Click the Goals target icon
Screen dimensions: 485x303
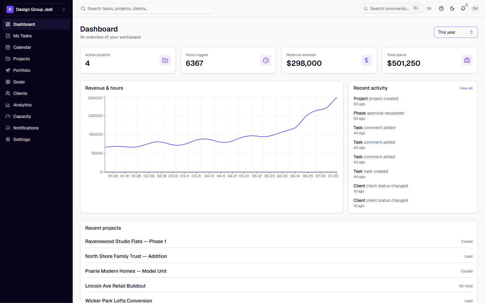click(8, 82)
